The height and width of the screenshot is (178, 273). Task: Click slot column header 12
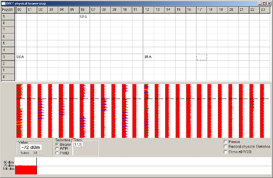[x=149, y=10]
